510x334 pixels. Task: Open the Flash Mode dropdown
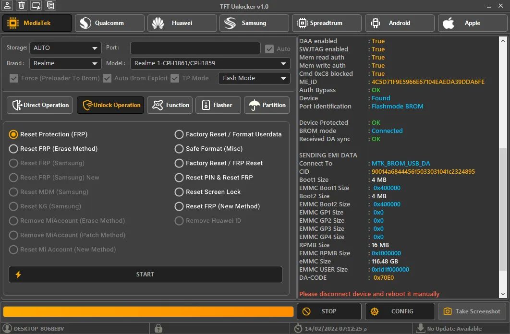(x=254, y=78)
